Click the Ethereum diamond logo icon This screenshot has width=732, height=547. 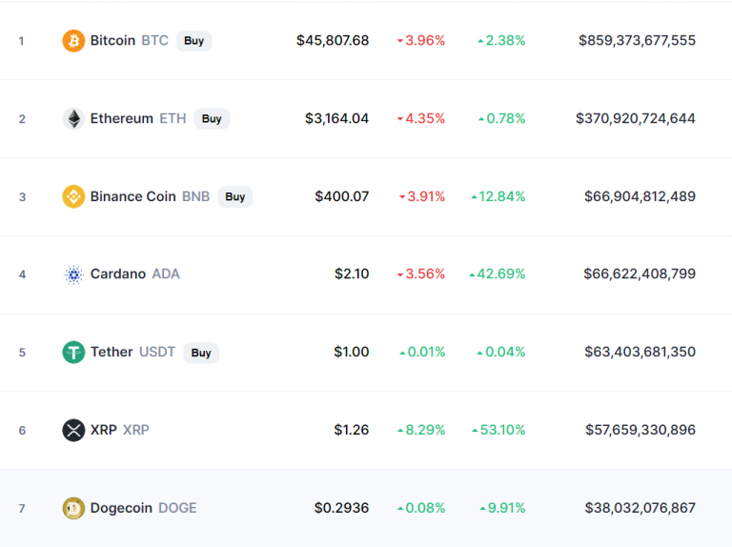pyautogui.click(x=73, y=118)
